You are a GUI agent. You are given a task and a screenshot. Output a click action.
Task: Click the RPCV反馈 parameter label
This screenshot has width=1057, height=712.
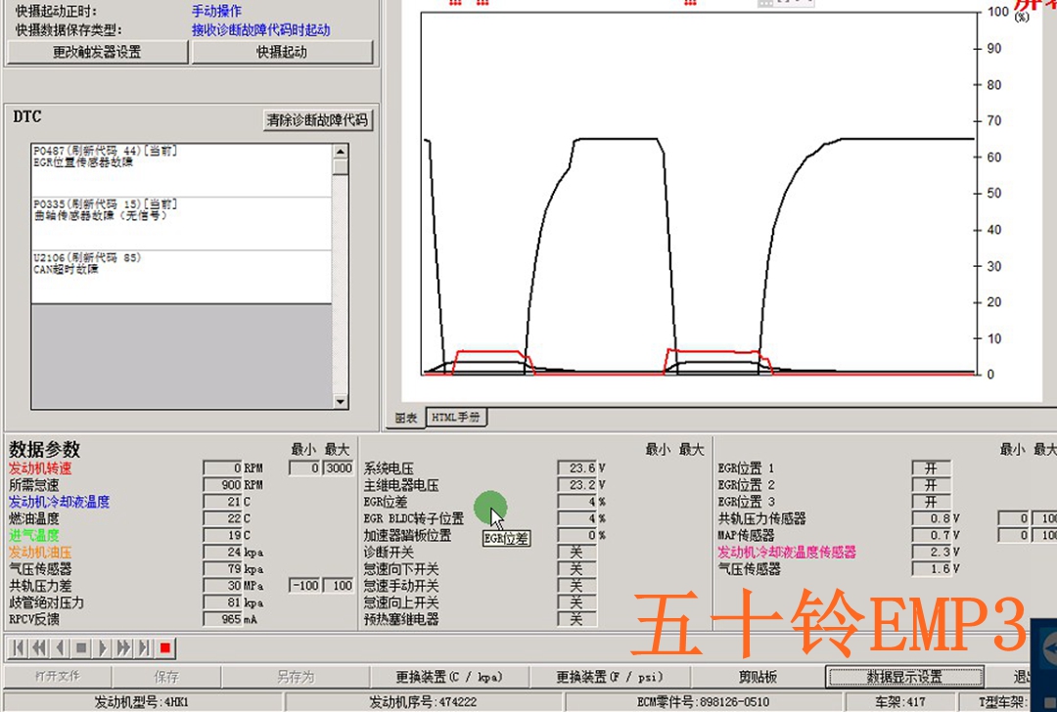tap(34, 620)
